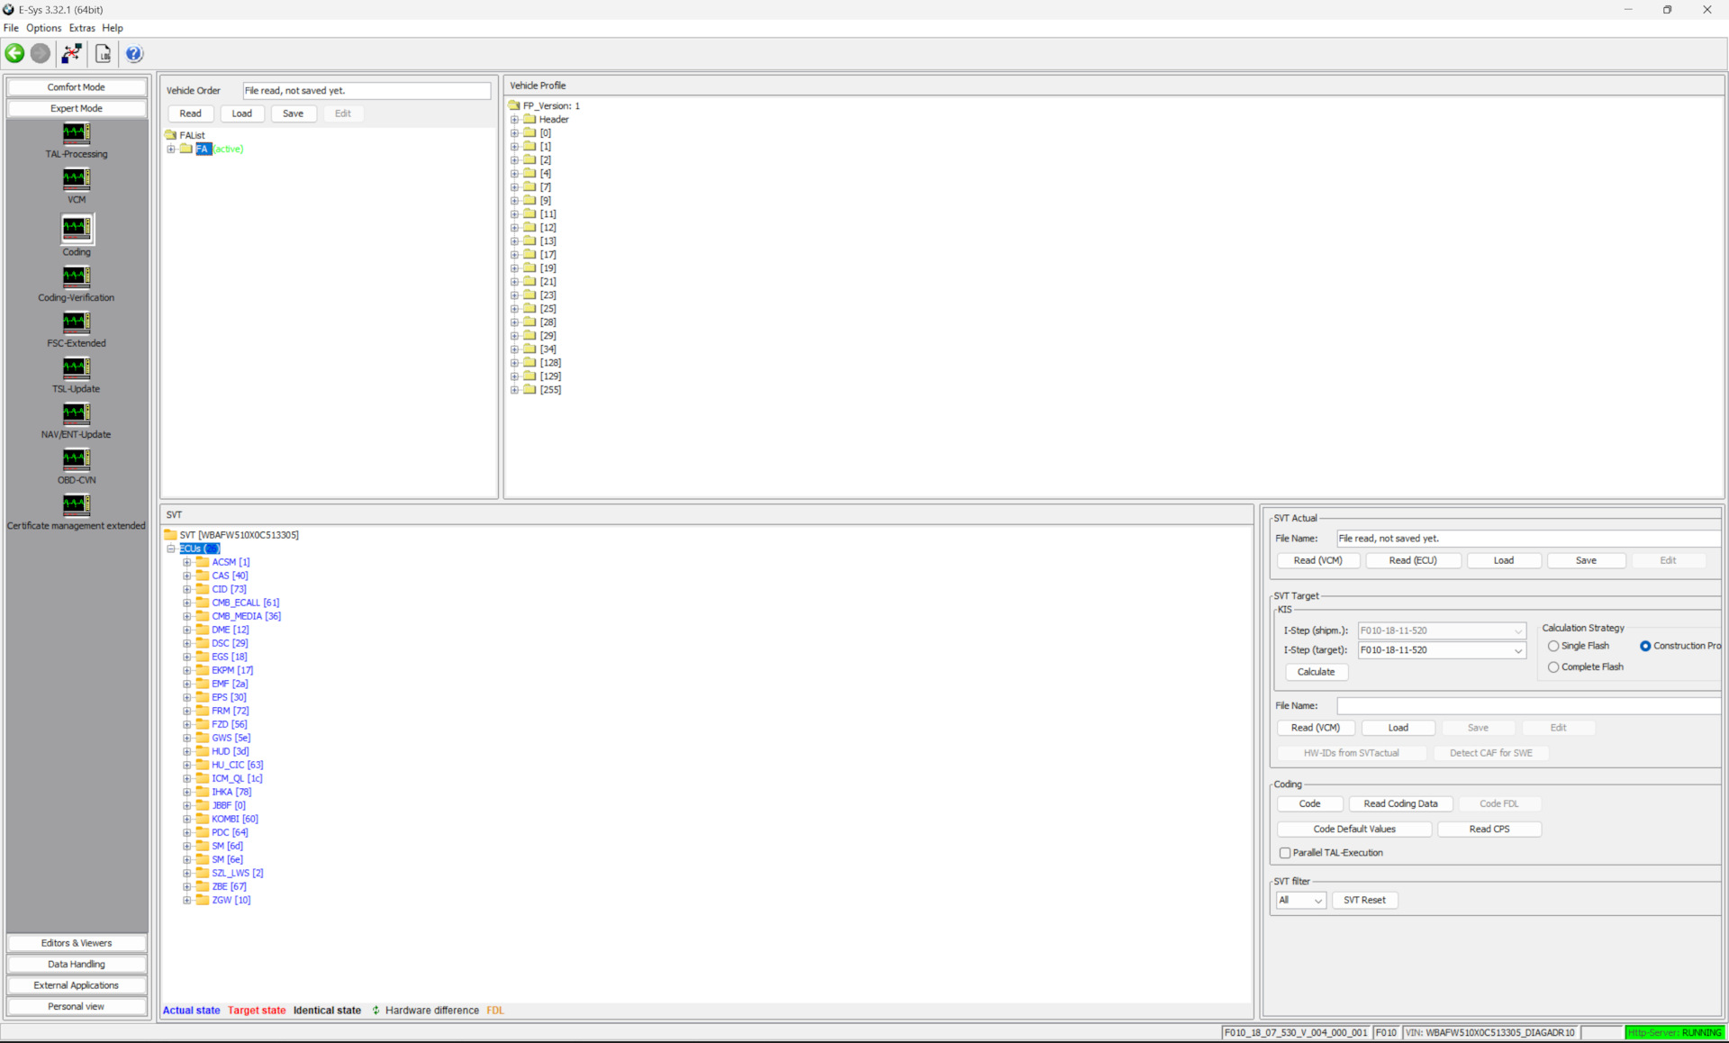
Task: Open the TAL-Processing module
Action: pyautogui.click(x=77, y=134)
